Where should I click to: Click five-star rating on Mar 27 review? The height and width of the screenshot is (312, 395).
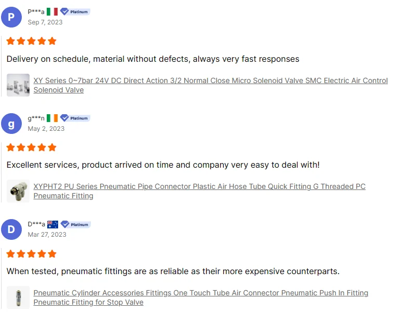(x=32, y=254)
